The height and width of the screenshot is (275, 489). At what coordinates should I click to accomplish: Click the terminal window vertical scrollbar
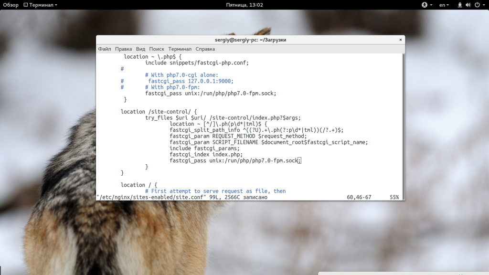tap(403, 124)
